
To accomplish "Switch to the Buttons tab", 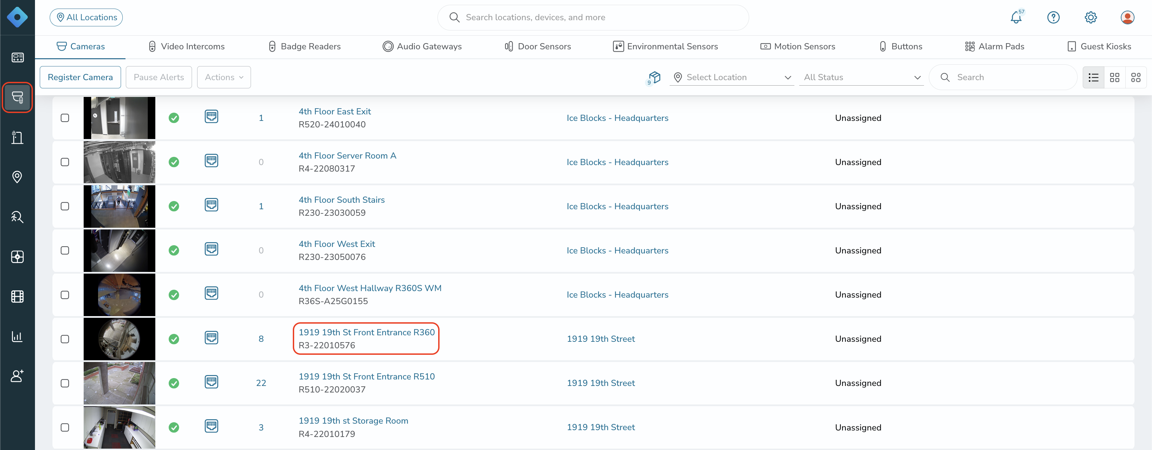I will point(900,47).
